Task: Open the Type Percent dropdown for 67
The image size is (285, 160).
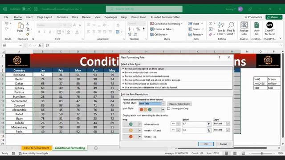Action: [228, 124]
